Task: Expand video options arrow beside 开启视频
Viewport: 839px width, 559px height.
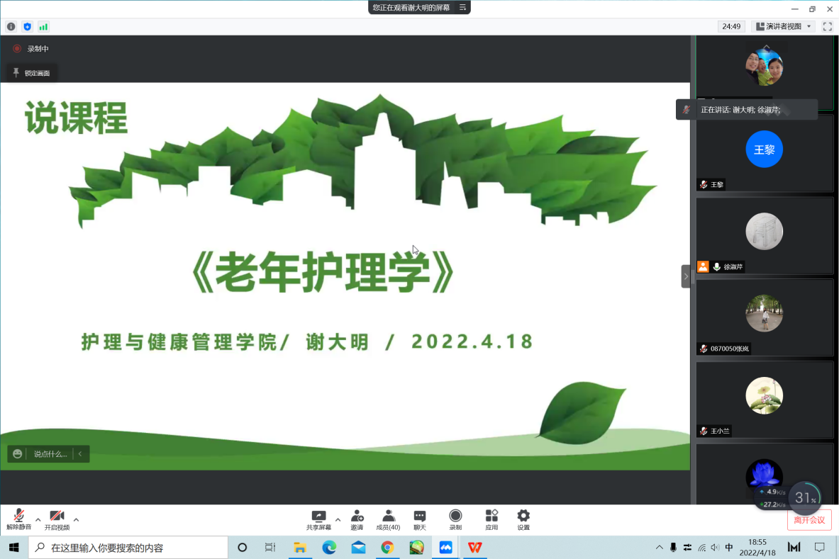Action: pos(76,519)
